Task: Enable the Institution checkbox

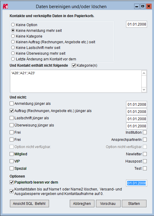Action: [x=145, y=132]
